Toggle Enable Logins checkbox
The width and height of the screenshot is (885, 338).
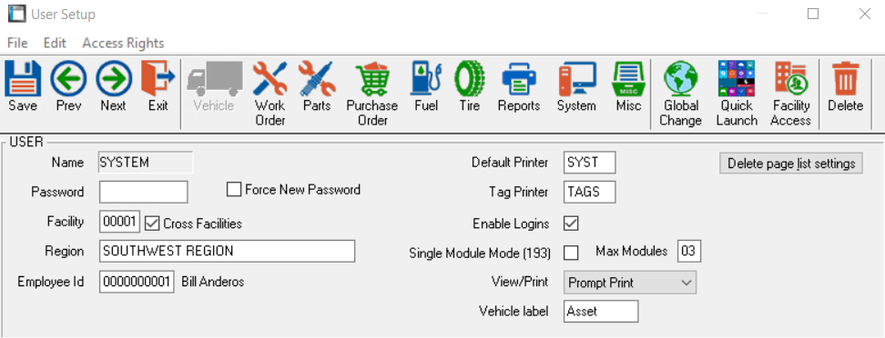[571, 224]
